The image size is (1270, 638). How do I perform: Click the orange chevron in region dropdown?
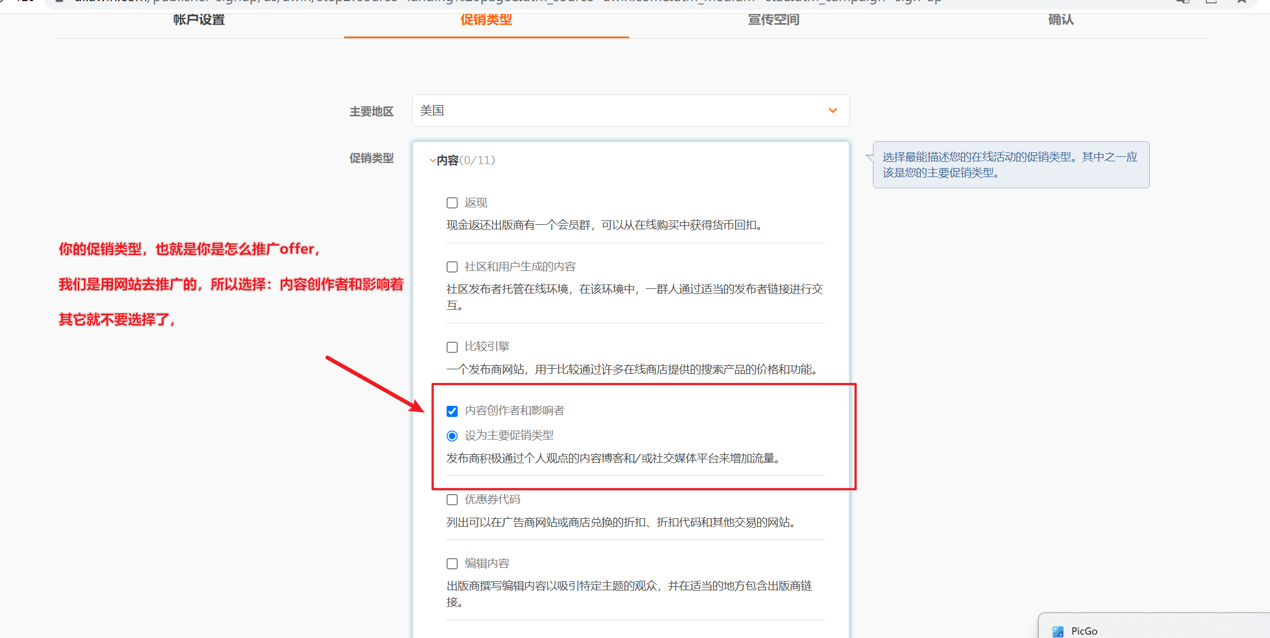[x=832, y=111]
